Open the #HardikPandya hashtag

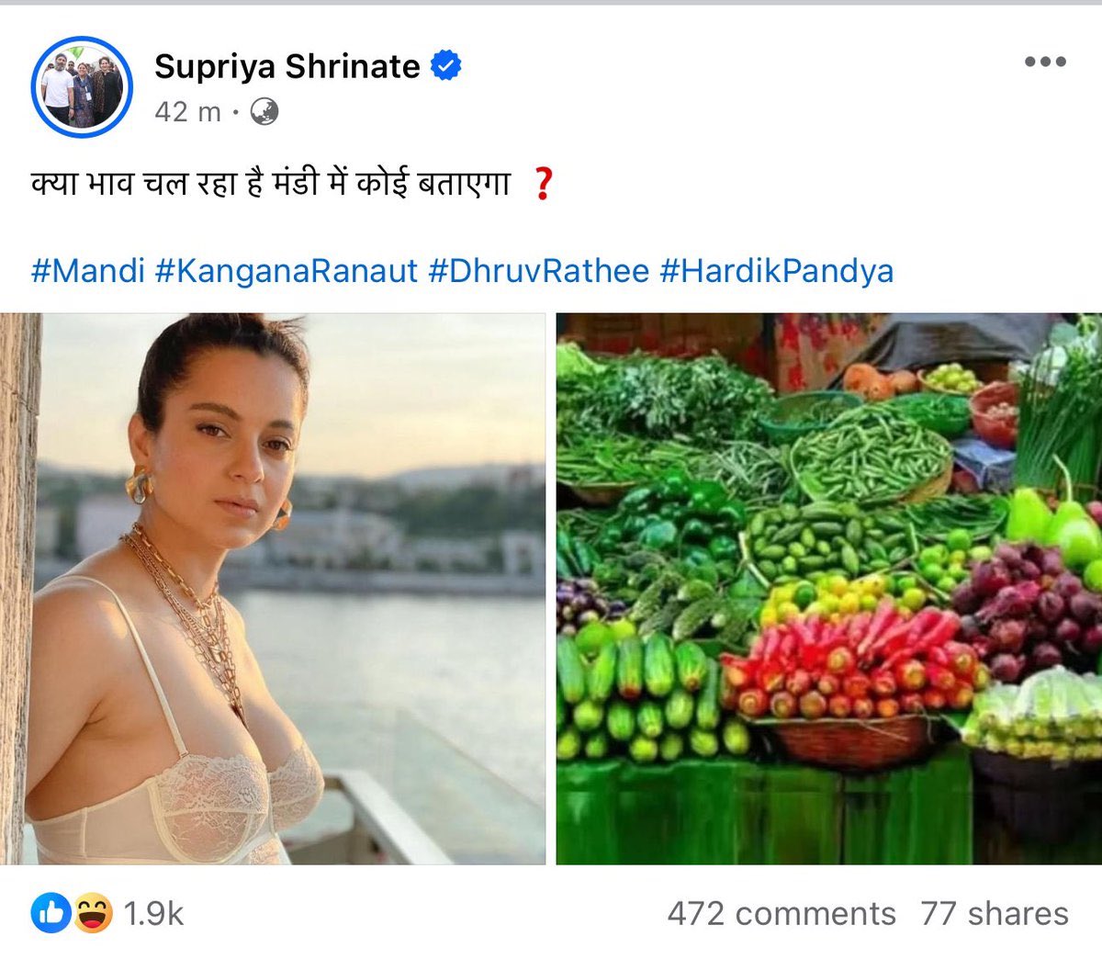777,271
